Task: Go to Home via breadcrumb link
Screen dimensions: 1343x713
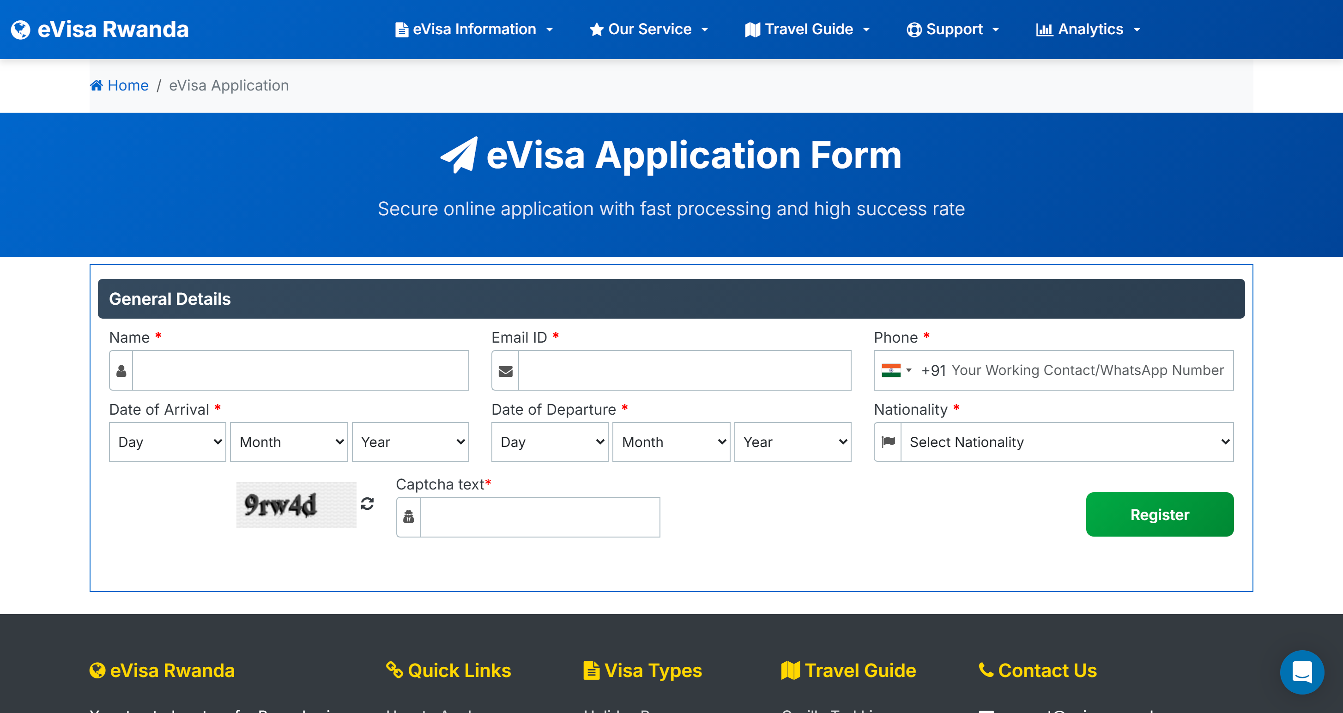Action: pos(128,85)
